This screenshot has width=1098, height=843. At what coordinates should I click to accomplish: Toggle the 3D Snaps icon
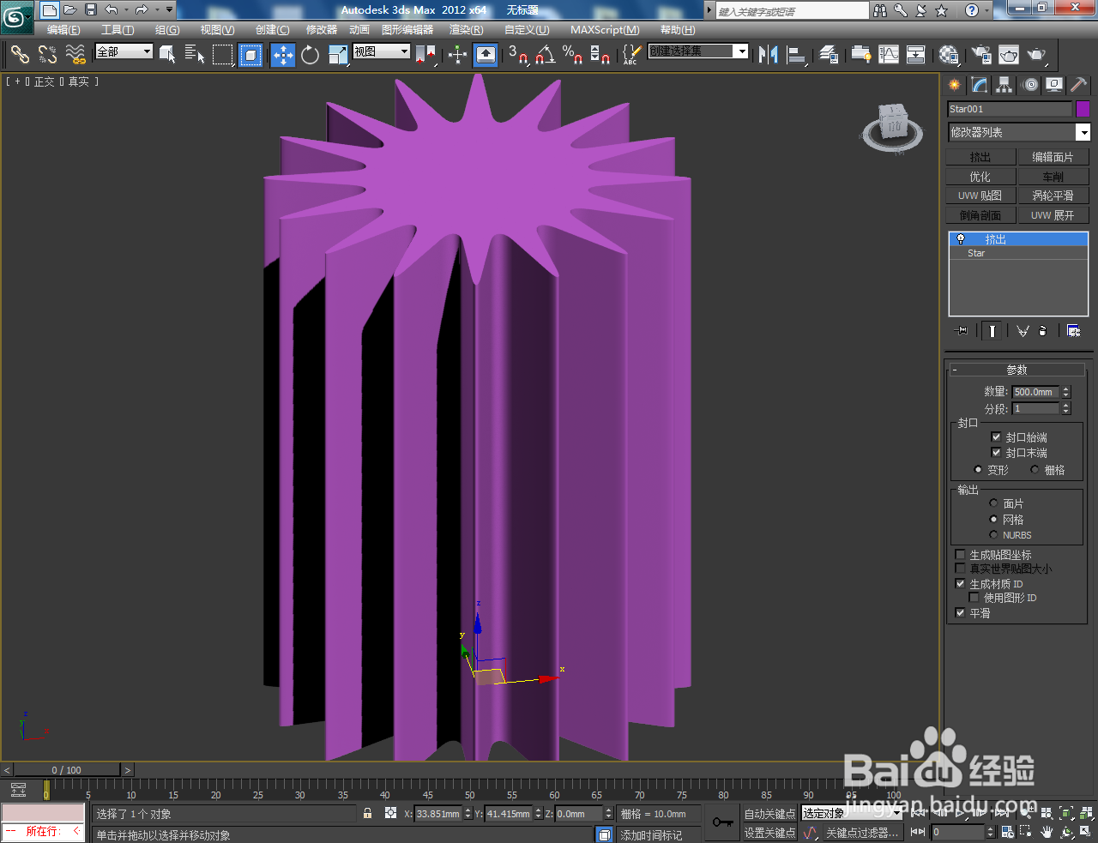[518, 55]
